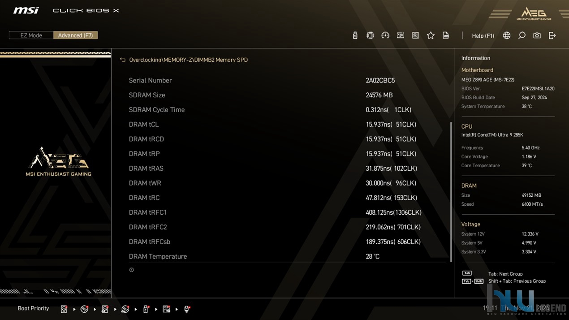Click System 3.3V 3.304 V reading
The height and width of the screenshot is (320, 569).
point(529,252)
